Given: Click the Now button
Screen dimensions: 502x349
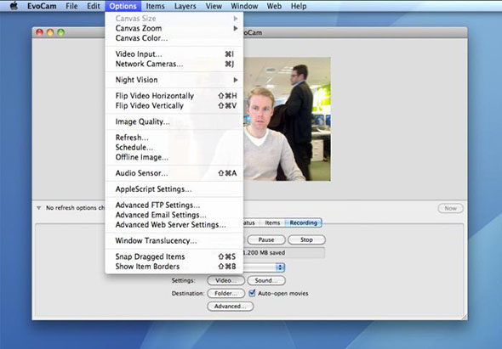Looking at the screenshot, I should pos(450,208).
